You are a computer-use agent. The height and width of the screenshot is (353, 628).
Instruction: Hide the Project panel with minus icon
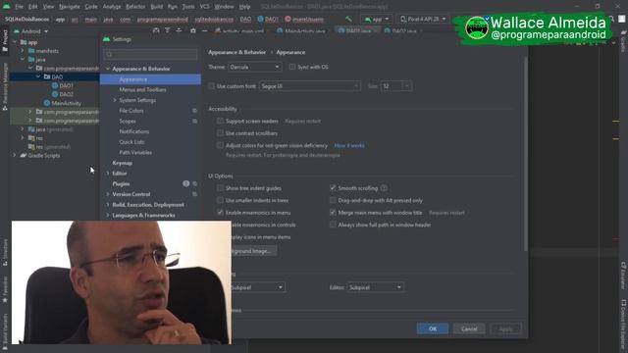(x=205, y=30)
